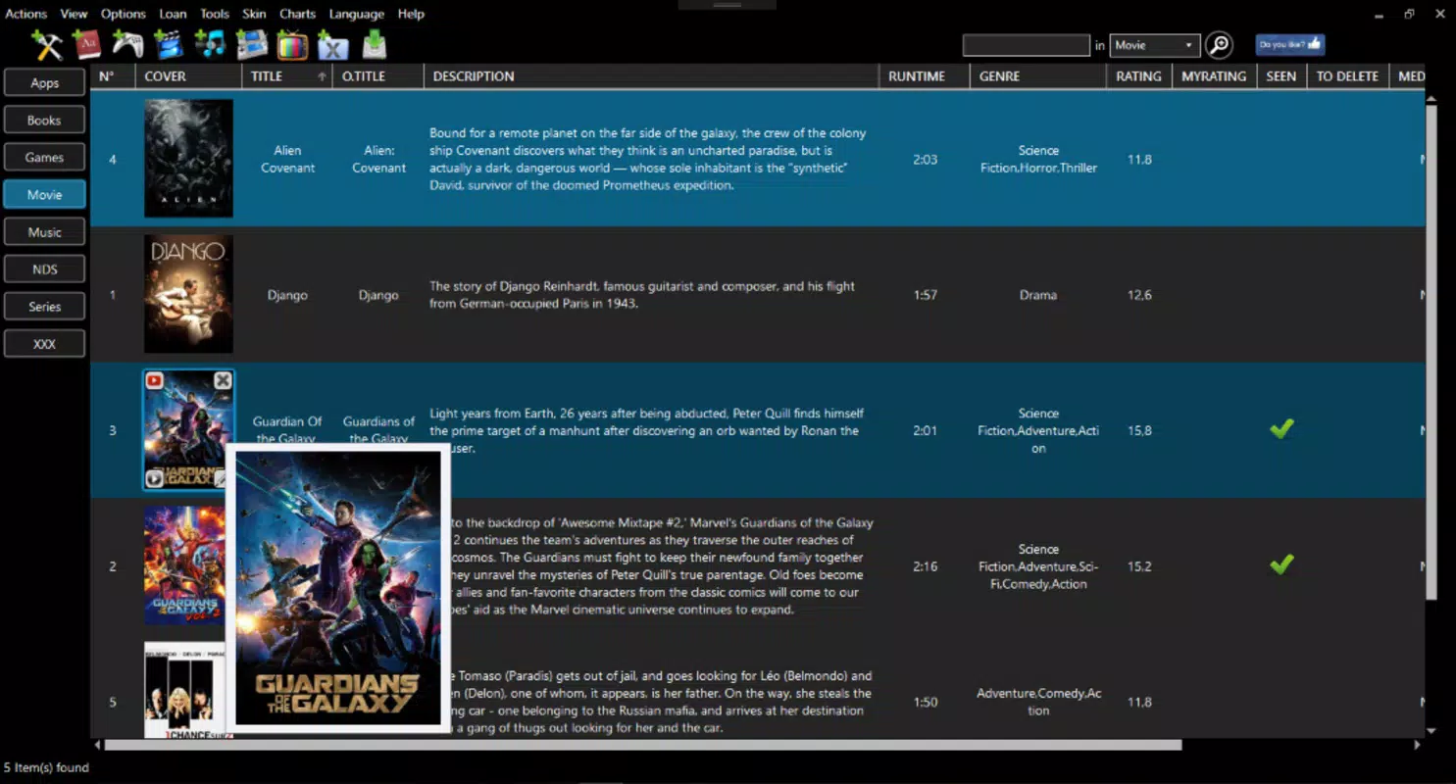Sort by the TO DELETE column header
1456x784 pixels.
pyautogui.click(x=1348, y=76)
